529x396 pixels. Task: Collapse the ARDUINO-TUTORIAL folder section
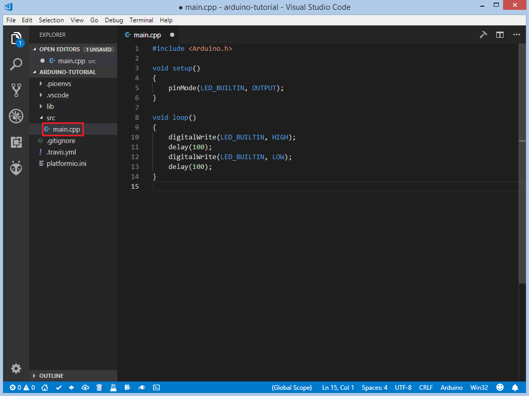coord(35,72)
